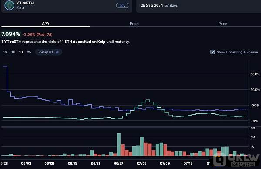261x169 pixels.
Task: Click the 26 Sep 2024 maturity date
Action: tap(151, 5)
